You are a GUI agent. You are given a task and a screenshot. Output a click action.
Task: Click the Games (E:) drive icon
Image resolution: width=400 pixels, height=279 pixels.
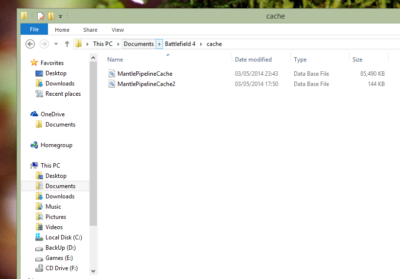click(39, 258)
